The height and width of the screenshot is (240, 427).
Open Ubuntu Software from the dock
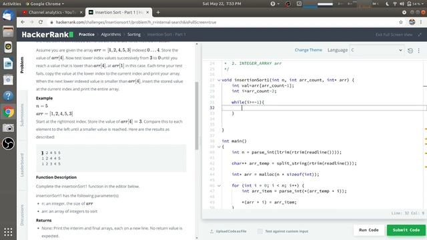8,80
